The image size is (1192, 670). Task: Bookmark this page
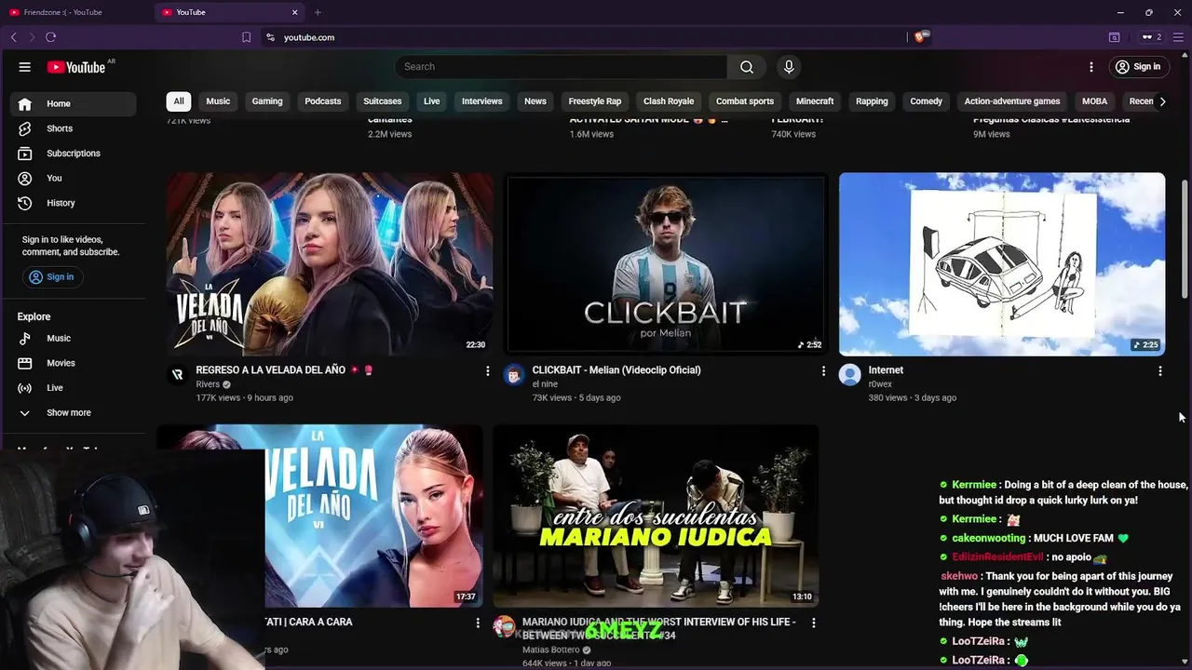point(246,37)
